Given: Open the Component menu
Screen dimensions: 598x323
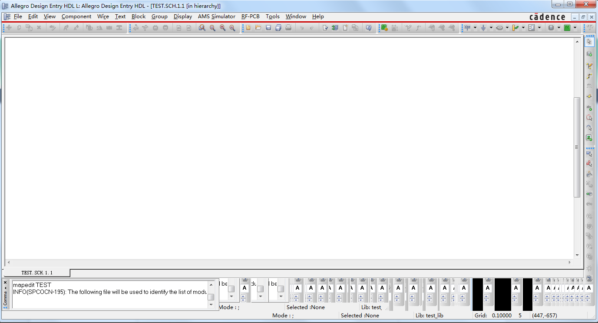Looking at the screenshot, I should point(76,16).
